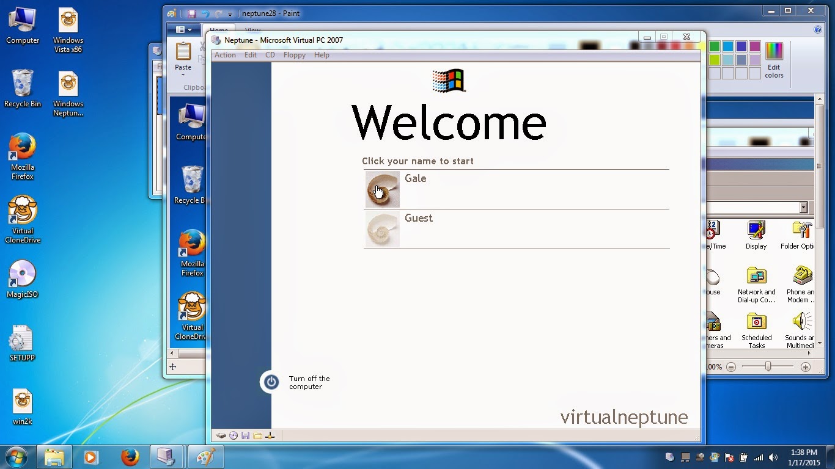Image resolution: width=835 pixels, height=469 pixels.
Task: Click the hard disk activity icon in Virtual PC status bar
Action: pyautogui.click(x=221, y=435)
